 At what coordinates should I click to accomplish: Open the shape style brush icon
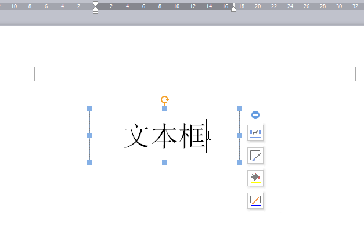pos(255,156)
